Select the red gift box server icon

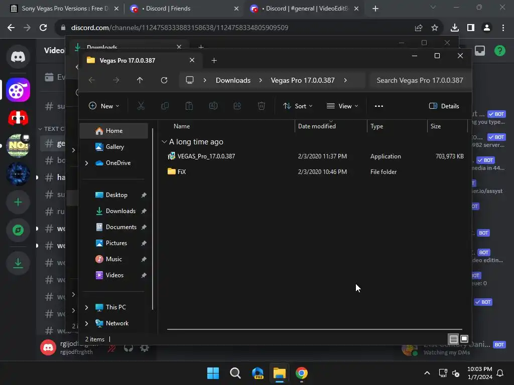click(x=18, y=117)
